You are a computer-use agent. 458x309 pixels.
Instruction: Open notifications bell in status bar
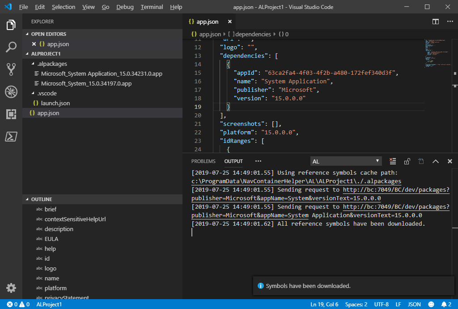(445, 305)
